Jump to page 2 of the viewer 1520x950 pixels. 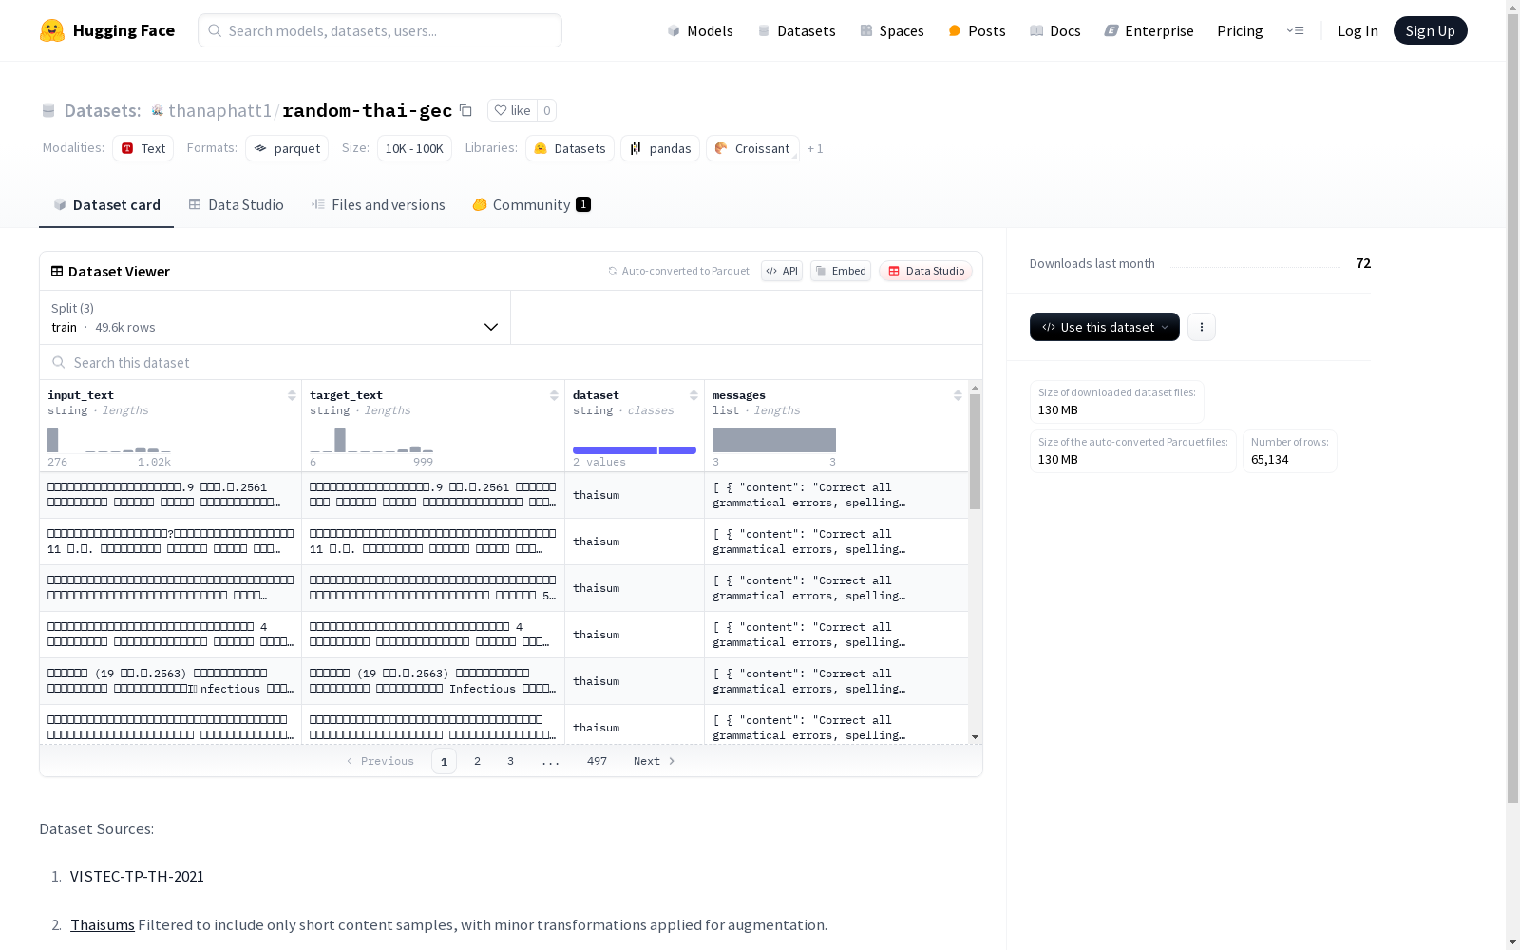[x=477, y=761]
